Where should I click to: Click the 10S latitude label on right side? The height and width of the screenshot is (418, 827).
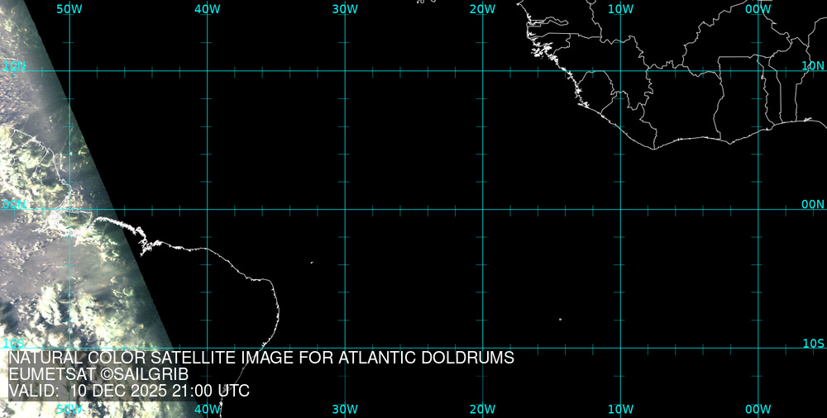point(813,343)
